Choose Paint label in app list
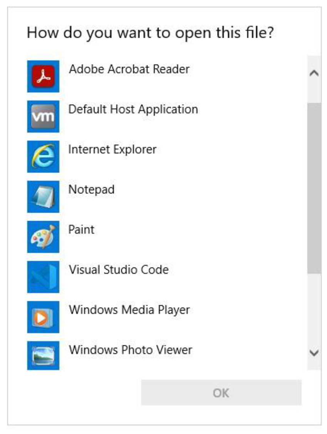327x434 pixels. (81, 230)
